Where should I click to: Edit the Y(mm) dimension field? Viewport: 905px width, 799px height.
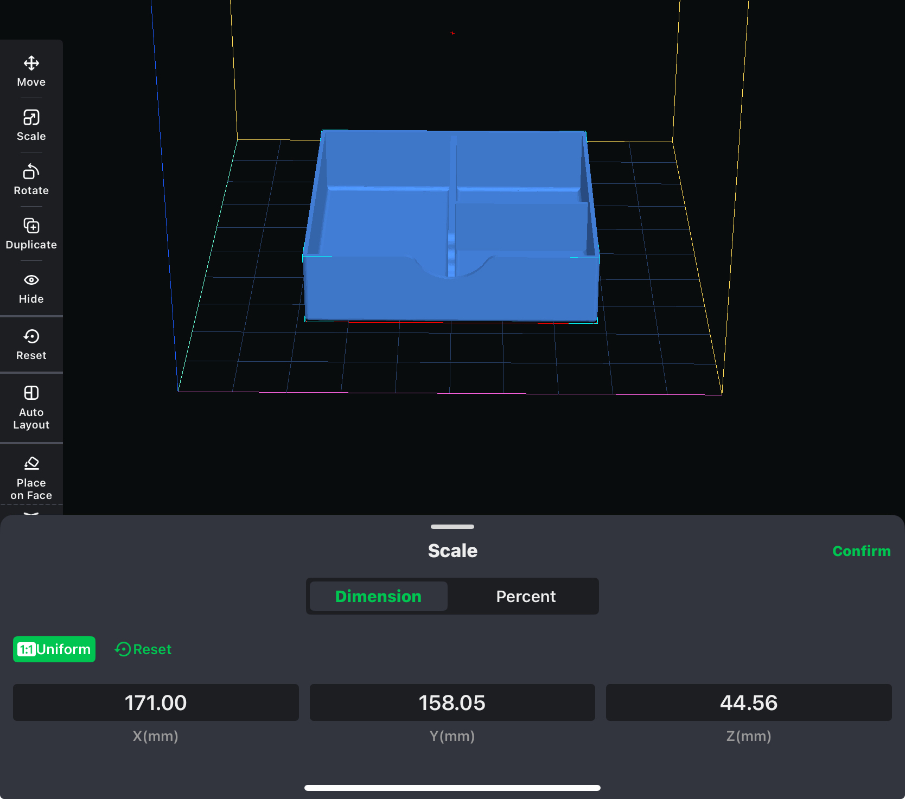pyautogui.click(x=452, y=702)
